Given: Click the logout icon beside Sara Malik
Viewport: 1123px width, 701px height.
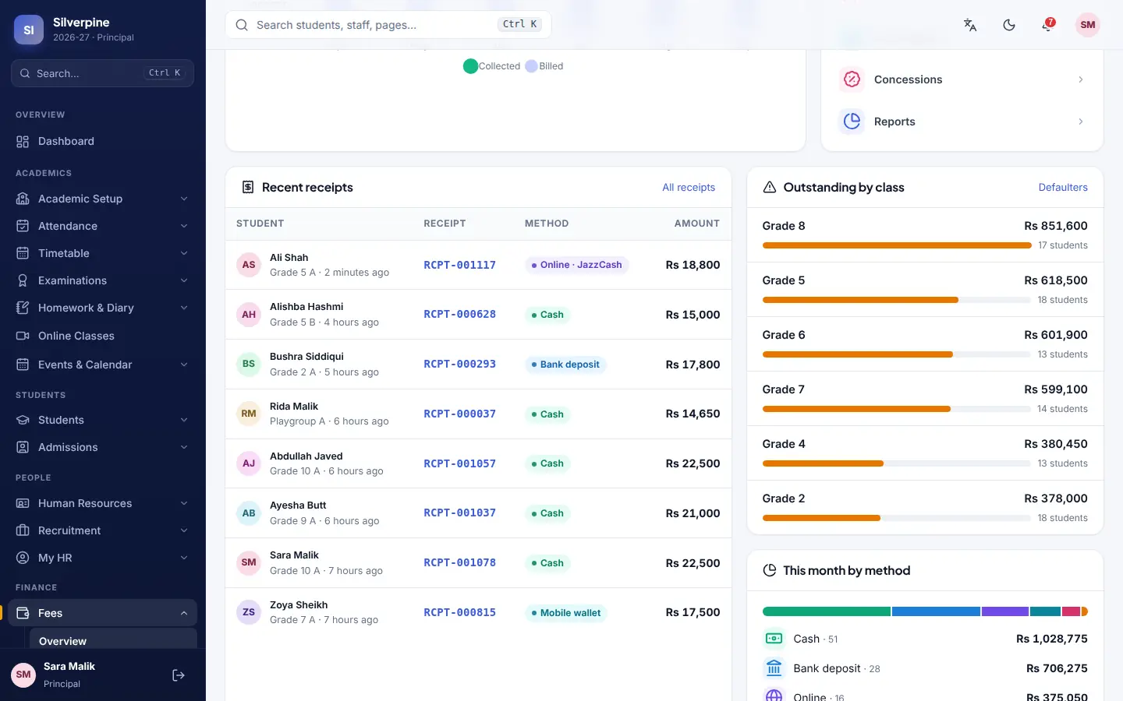Looking at the screenshot, I should click(179, 675).
